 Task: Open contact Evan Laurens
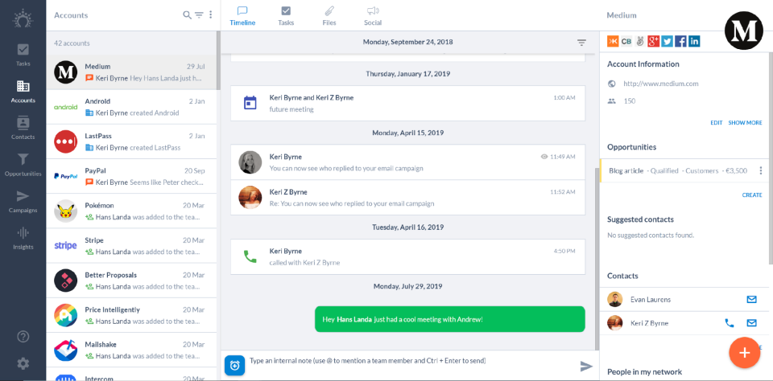pyautogui.click(x=651, y=299)
